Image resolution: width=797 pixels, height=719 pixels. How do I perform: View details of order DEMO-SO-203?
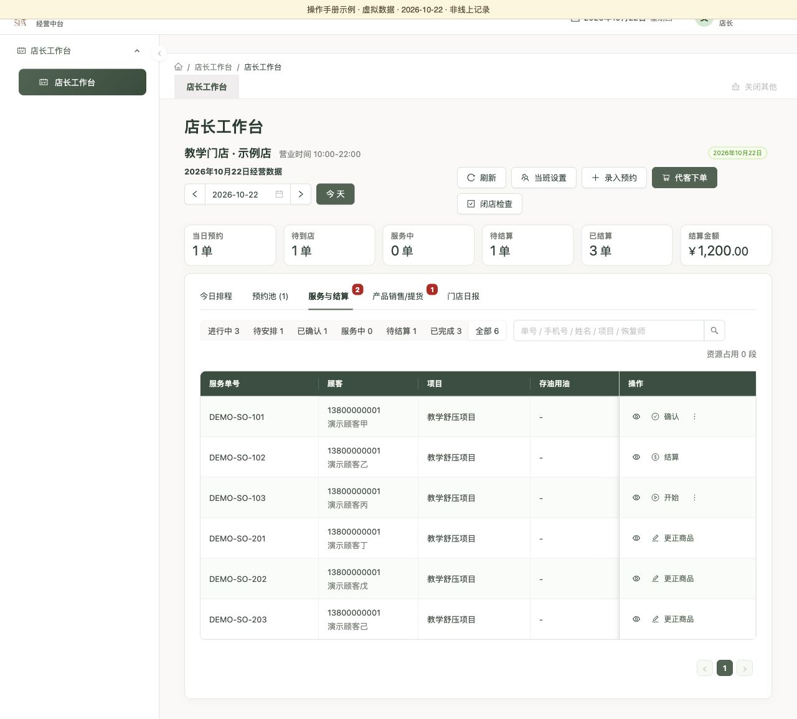coord(636,619)
